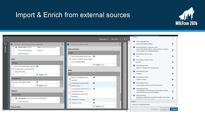205x115 pixels.
Task: Open the Artemis Films agent link
Action: pyautogui.click(x=22, y=47)
